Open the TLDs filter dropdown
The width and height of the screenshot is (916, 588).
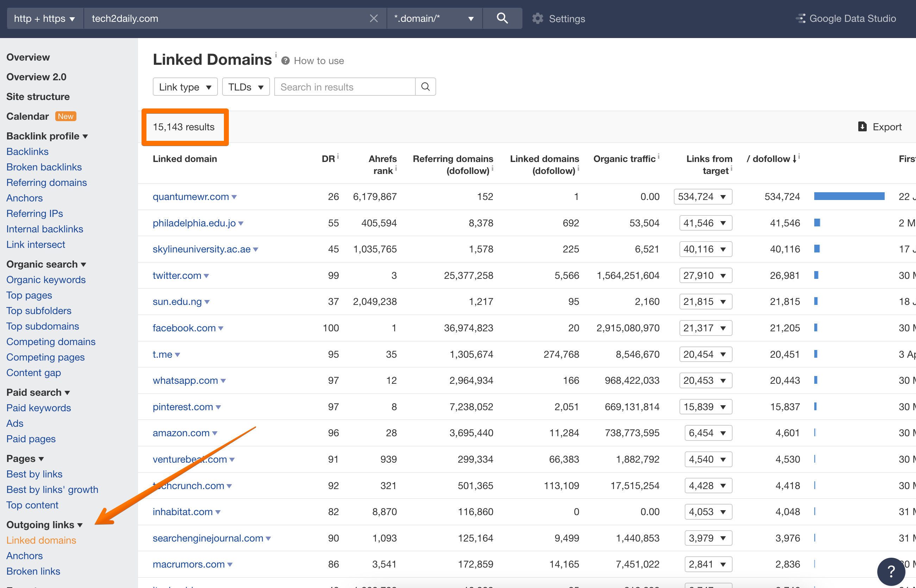tap(245, 87)
